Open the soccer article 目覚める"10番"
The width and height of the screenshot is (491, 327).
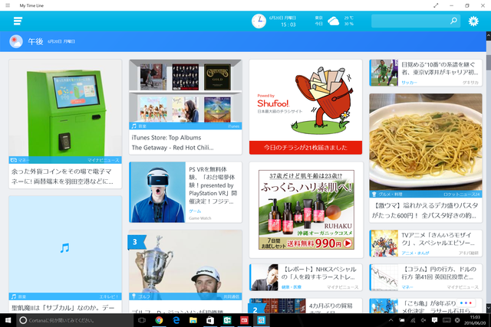(426, 73)
